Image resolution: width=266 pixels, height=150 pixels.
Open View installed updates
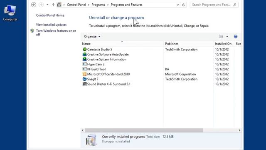pyautogui.click(x=51, y=25)
